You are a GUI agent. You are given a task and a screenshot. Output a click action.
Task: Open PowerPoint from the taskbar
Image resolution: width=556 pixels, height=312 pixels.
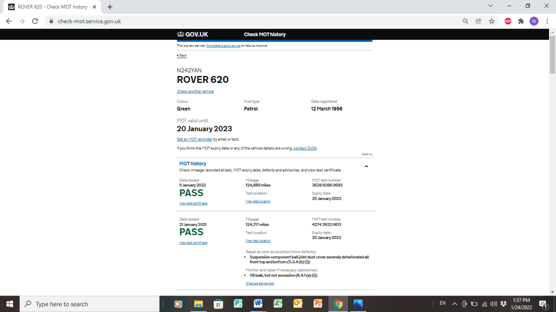click(x=318, y=304)
